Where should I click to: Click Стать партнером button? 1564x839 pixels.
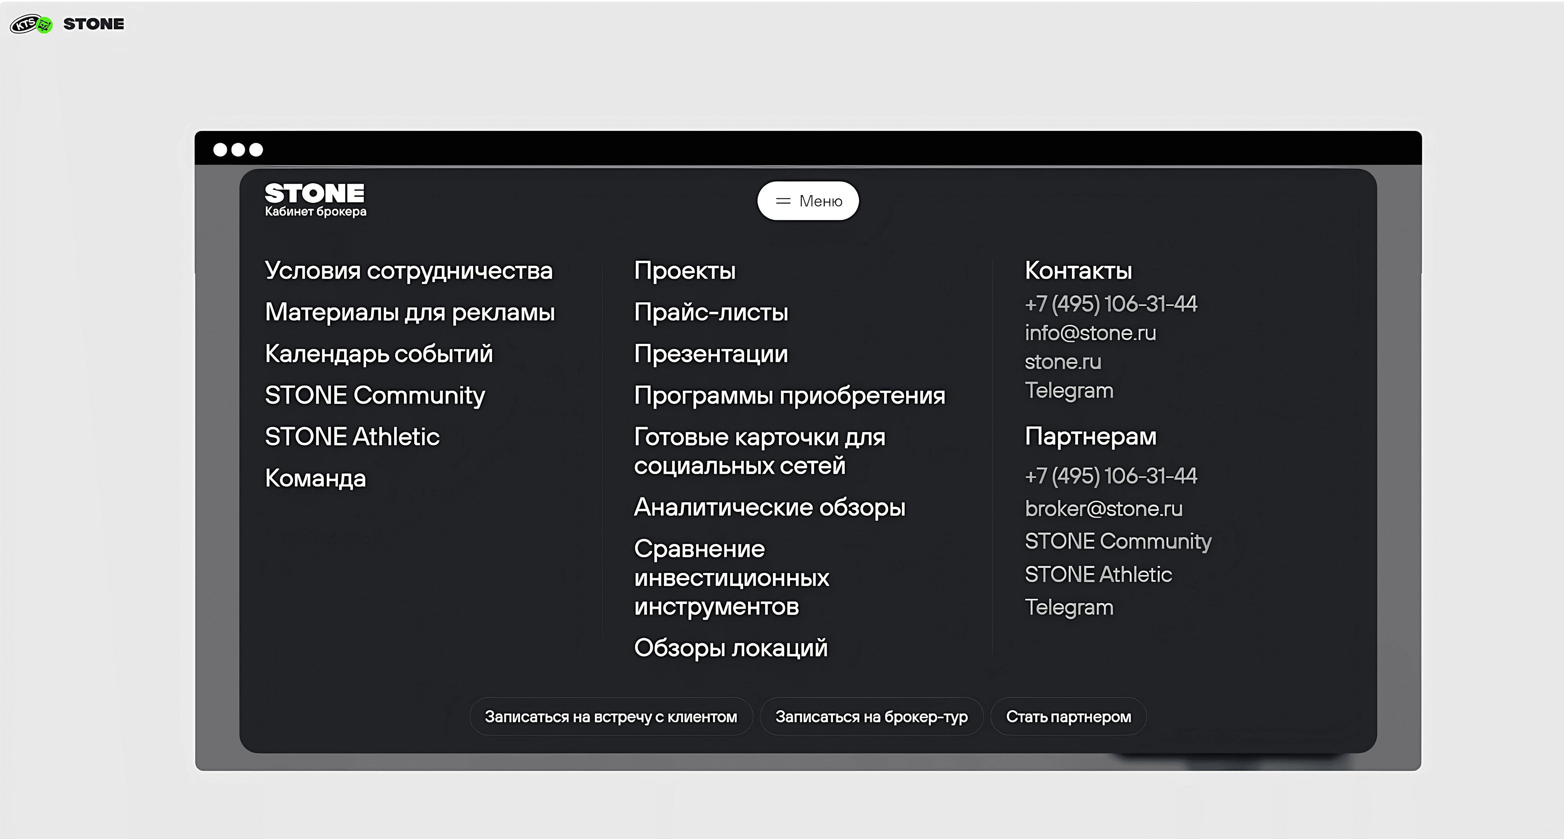1068,717
